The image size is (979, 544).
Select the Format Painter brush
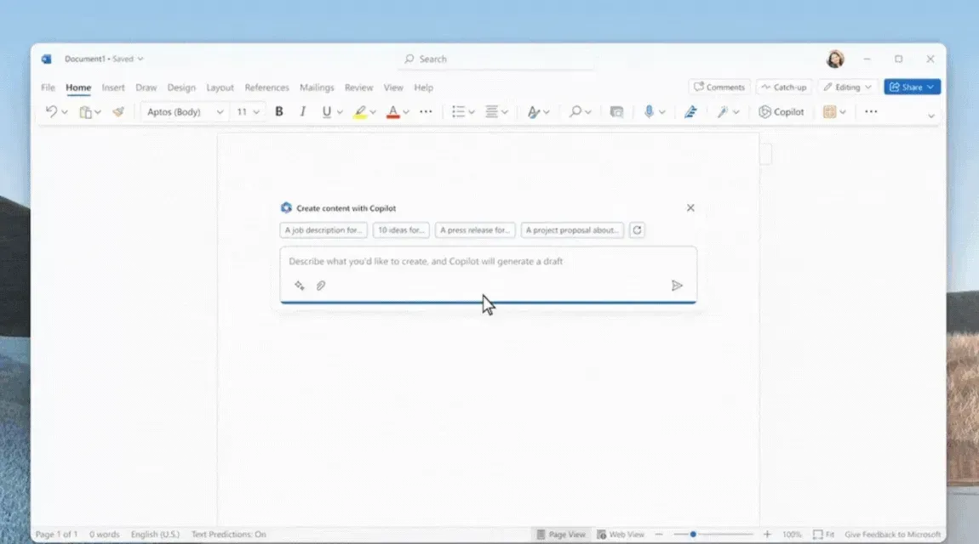click(118, 111)
